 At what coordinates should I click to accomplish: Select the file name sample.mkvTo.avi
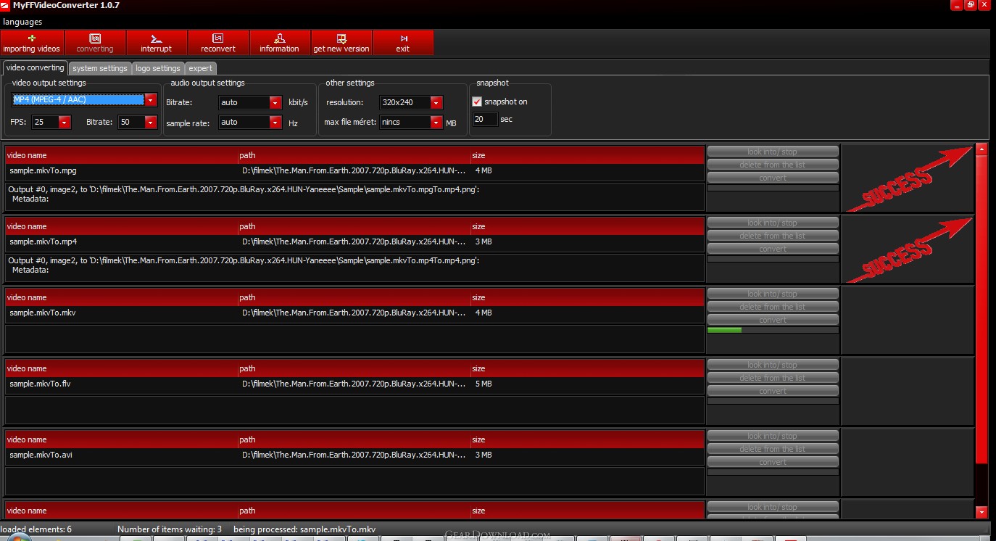pyautogui.click(x=41, y=455)
